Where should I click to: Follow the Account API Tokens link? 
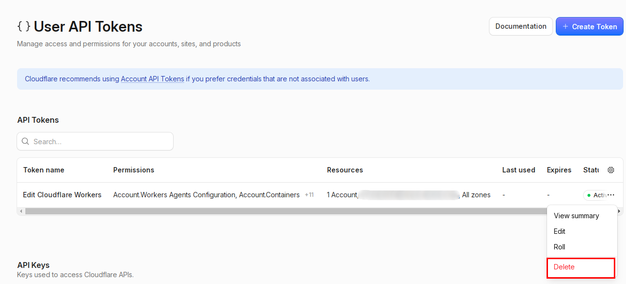[x=153, y=79]
